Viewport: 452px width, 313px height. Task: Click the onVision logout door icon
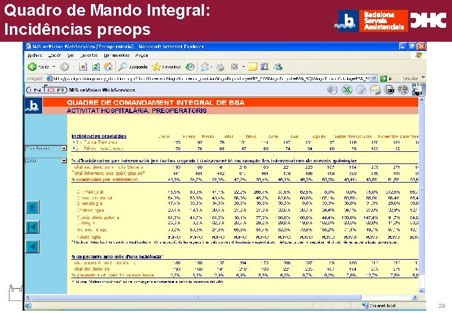(418, 89)
